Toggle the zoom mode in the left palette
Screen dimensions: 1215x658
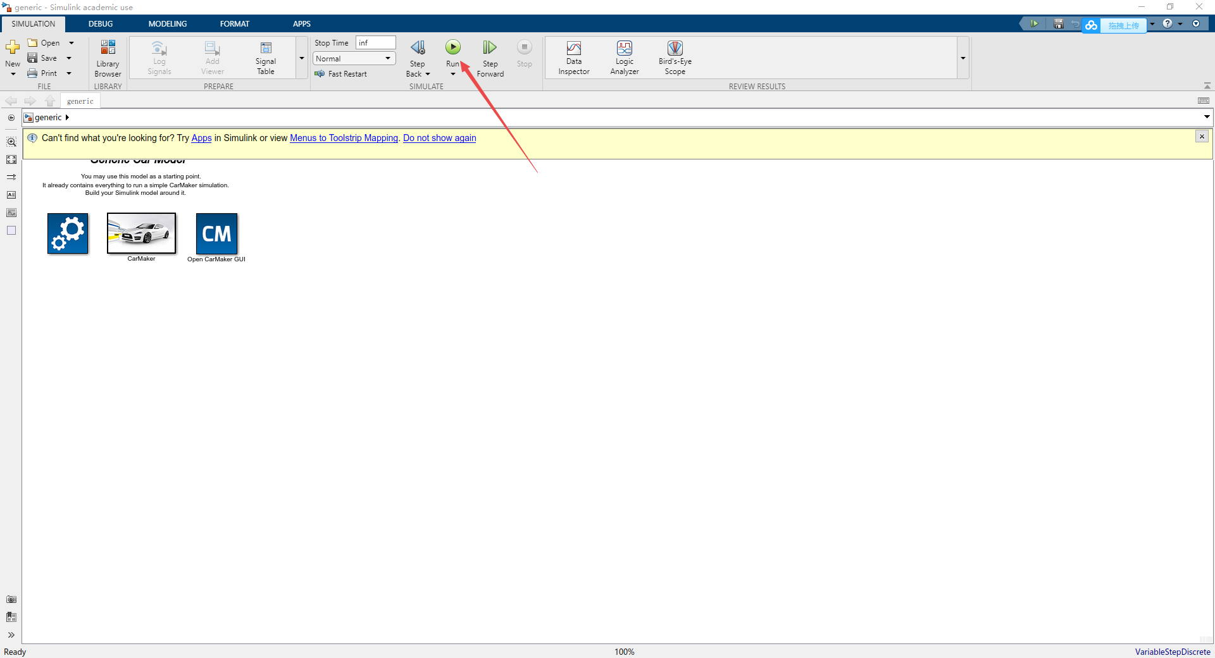(x=11, y=142)
